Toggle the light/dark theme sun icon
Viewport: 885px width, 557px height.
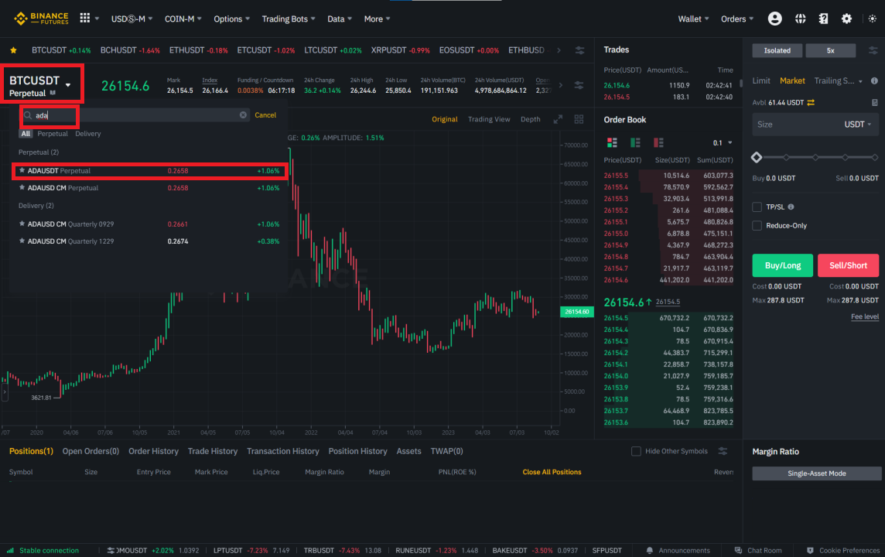tap(873, 19)
